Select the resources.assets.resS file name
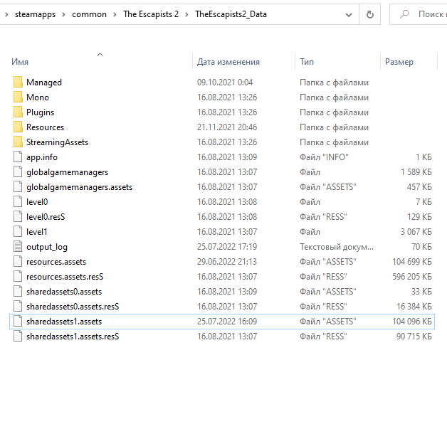The width and height of the screenshot is (447, 434). click(65, 277)
